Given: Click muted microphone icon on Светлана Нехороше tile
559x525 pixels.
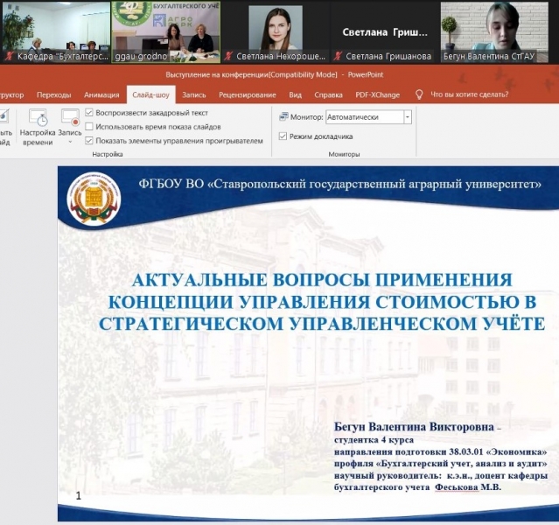Looking at the screenshot, I should pyautogui.click(x=228, y=56).
